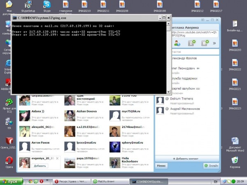Screen dimensions: 247x185
Task: Click the VK add icon in Agent toolbar
Action: pyautogui.click(x=205, y=43)
